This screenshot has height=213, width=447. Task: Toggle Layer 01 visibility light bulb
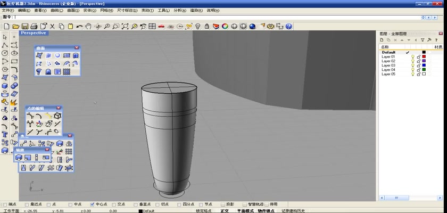412,57
